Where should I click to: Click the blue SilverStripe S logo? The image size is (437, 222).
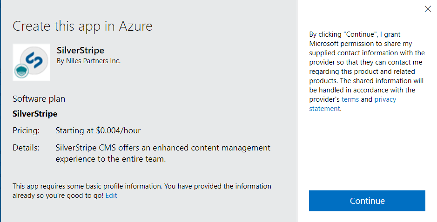34,59
